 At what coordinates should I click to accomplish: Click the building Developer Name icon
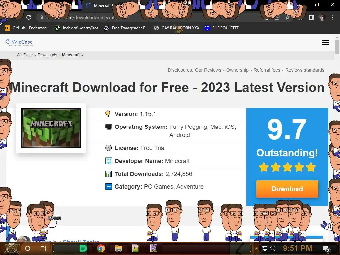click(x=109, y=161)
